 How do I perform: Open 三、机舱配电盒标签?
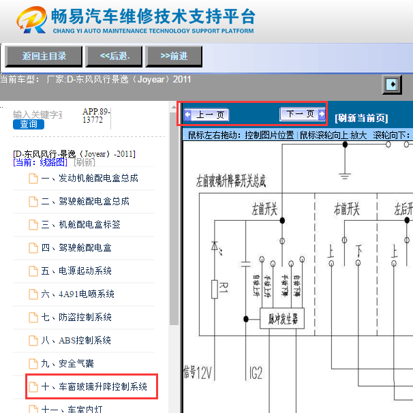click(80, 225)
